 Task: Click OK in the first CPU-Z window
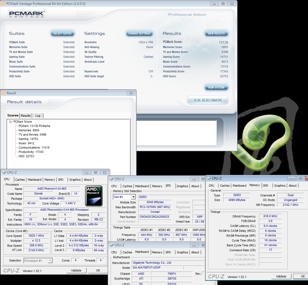click(x=98, y=270)
